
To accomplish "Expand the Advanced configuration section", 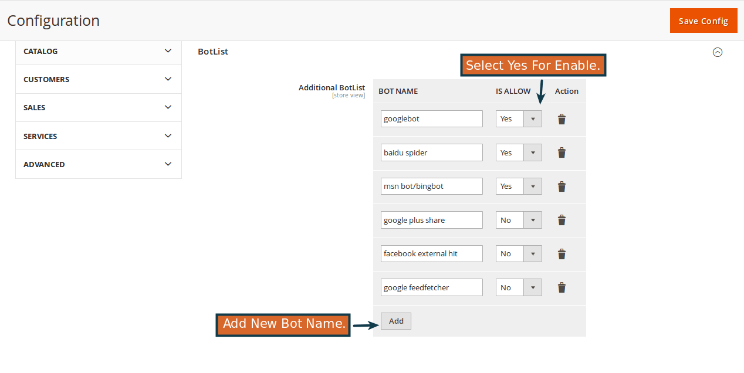I will tap(99, 164).
